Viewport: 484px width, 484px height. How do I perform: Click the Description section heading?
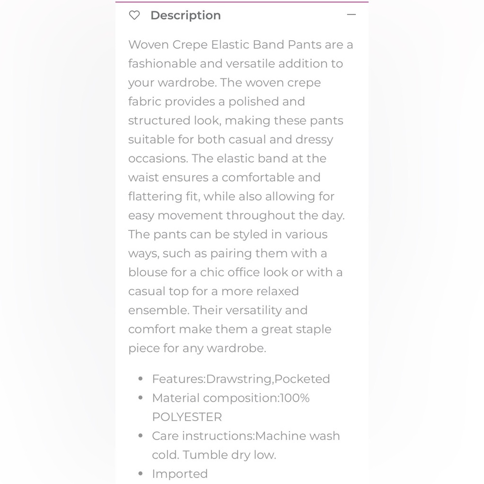point(185,15)
